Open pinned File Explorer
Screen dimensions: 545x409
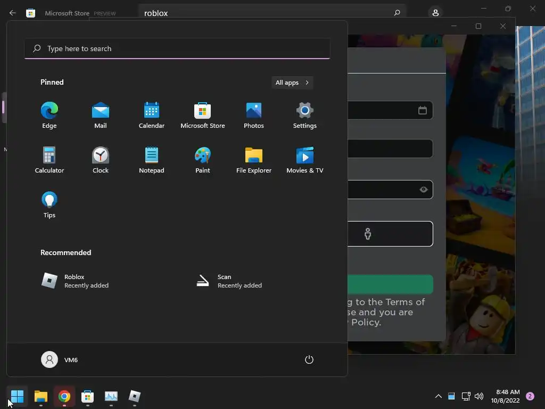[254, 160]
